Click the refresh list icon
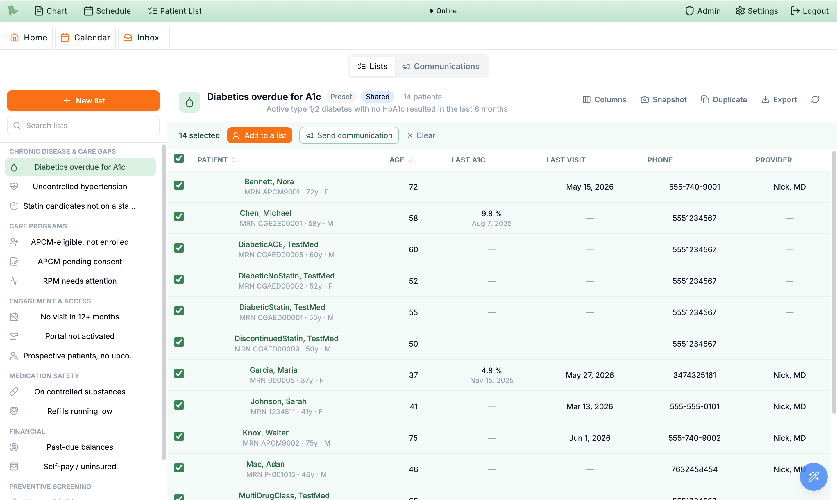 coord(815,99)
